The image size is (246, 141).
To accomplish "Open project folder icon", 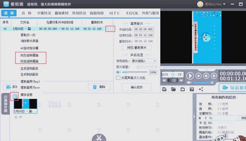I will click(x=173, y=89).
